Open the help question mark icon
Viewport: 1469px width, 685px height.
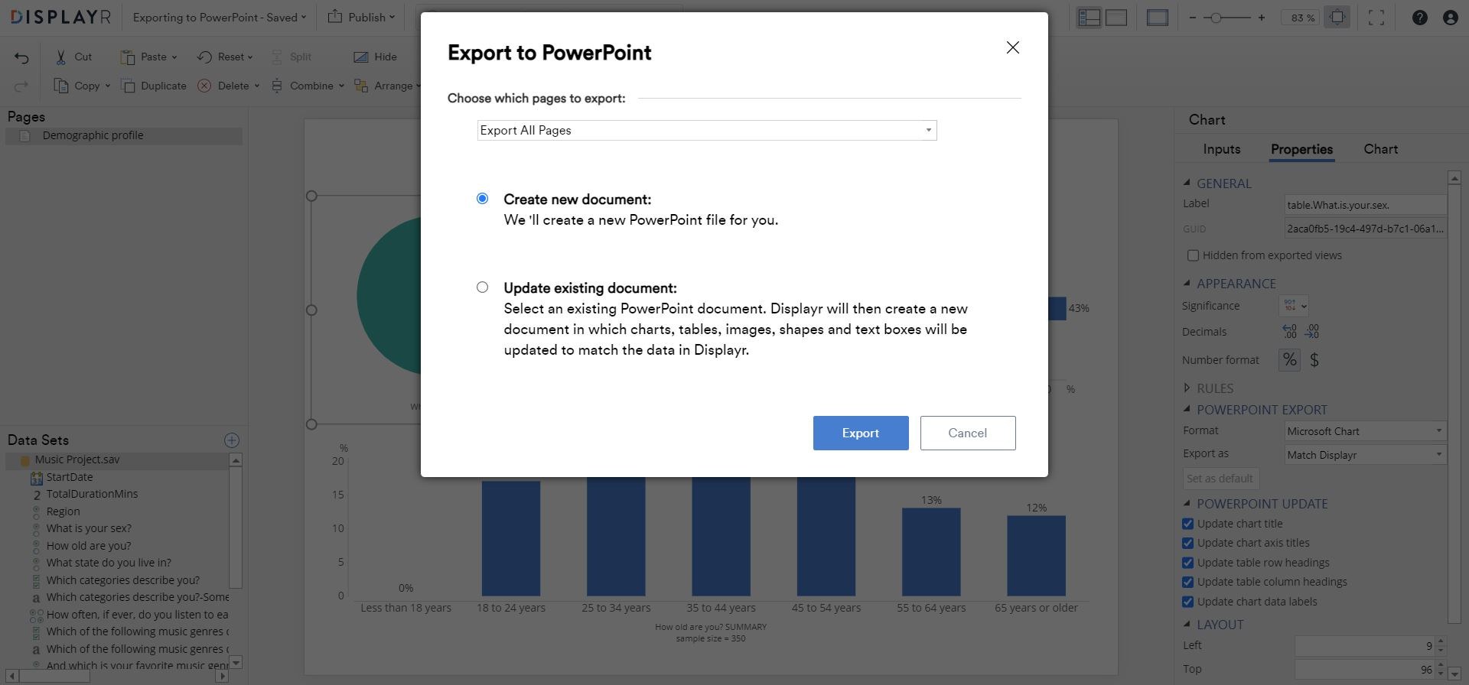pos(1419,18)
